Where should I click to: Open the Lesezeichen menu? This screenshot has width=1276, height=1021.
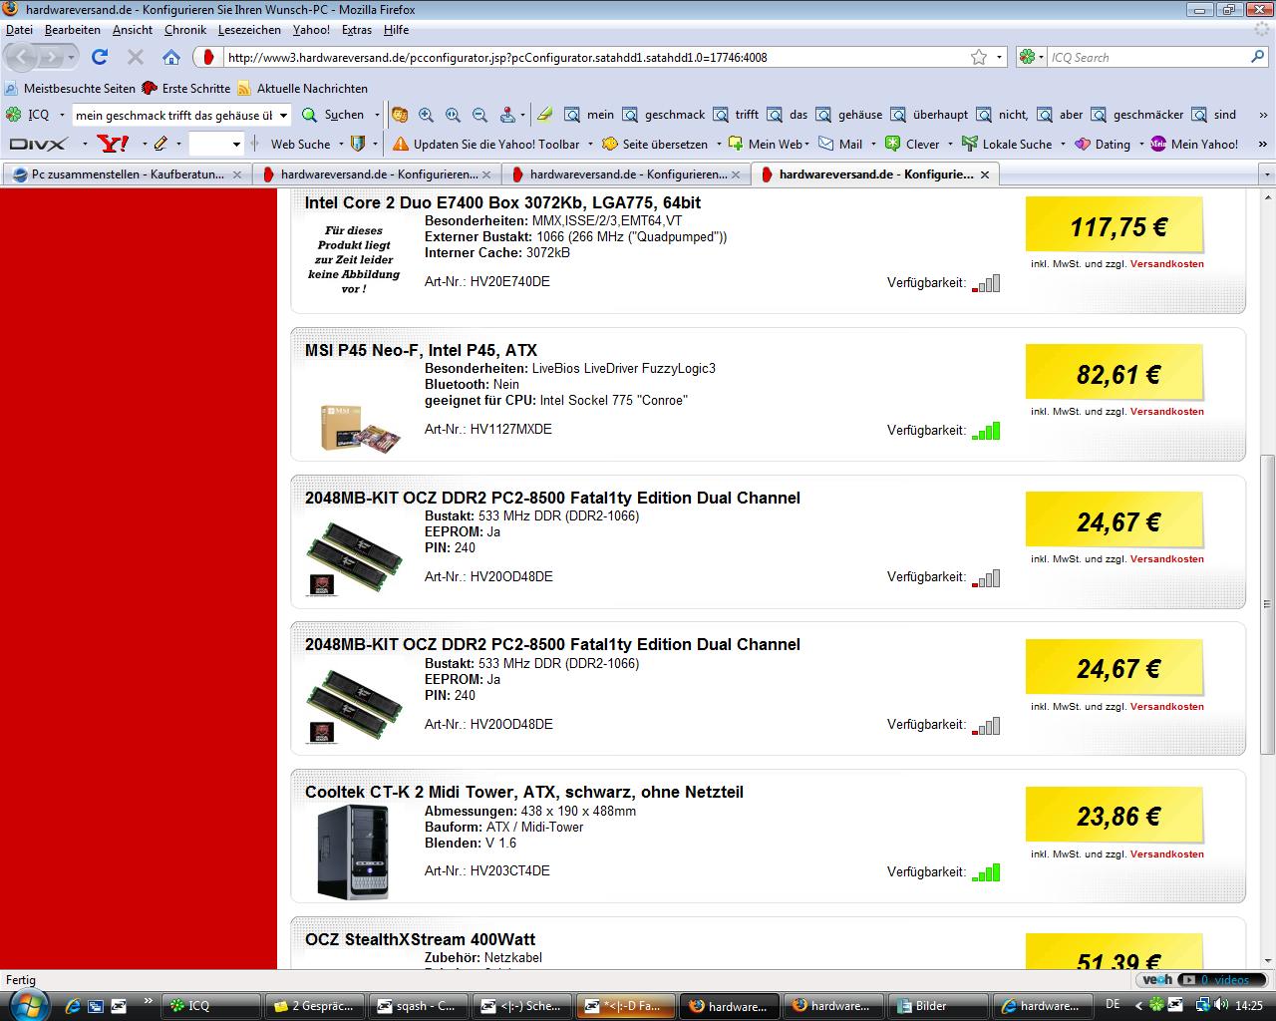[x=249, y=30]
